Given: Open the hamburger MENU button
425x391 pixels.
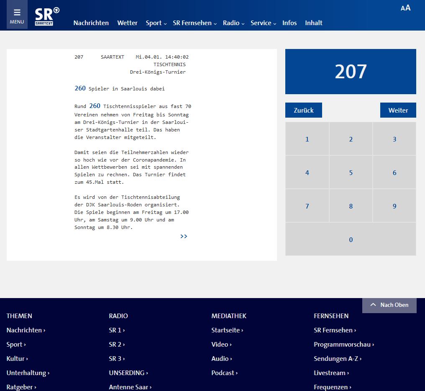Looking at the screenshot, I should click(x=17, y=15).
